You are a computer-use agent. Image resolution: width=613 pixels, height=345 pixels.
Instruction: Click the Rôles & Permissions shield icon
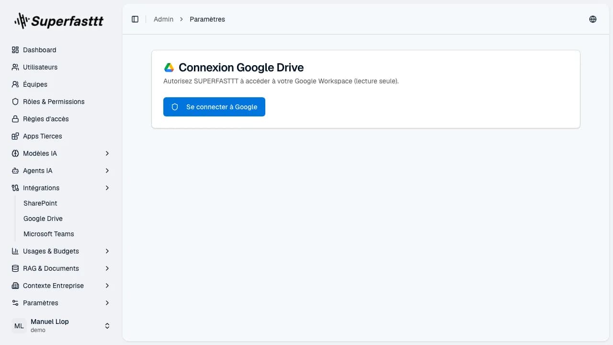[x=15, y=102]
